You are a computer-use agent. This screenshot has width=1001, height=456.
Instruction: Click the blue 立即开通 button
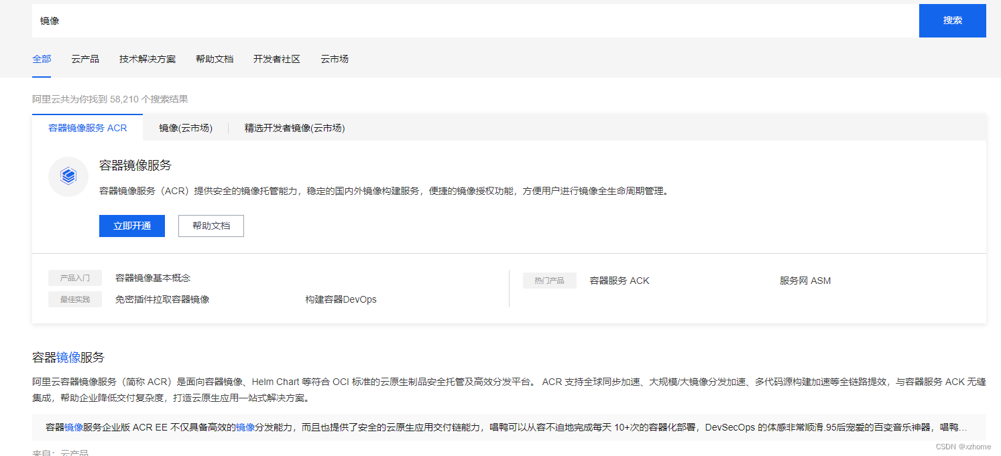132,226
